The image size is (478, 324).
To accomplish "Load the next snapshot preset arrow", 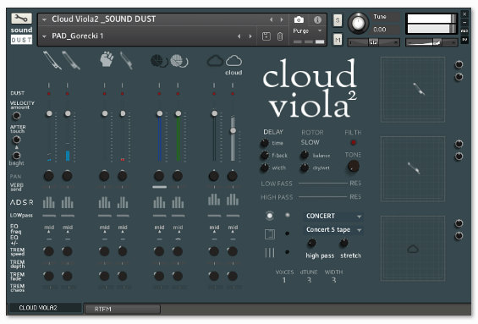I will click(250, 36).
